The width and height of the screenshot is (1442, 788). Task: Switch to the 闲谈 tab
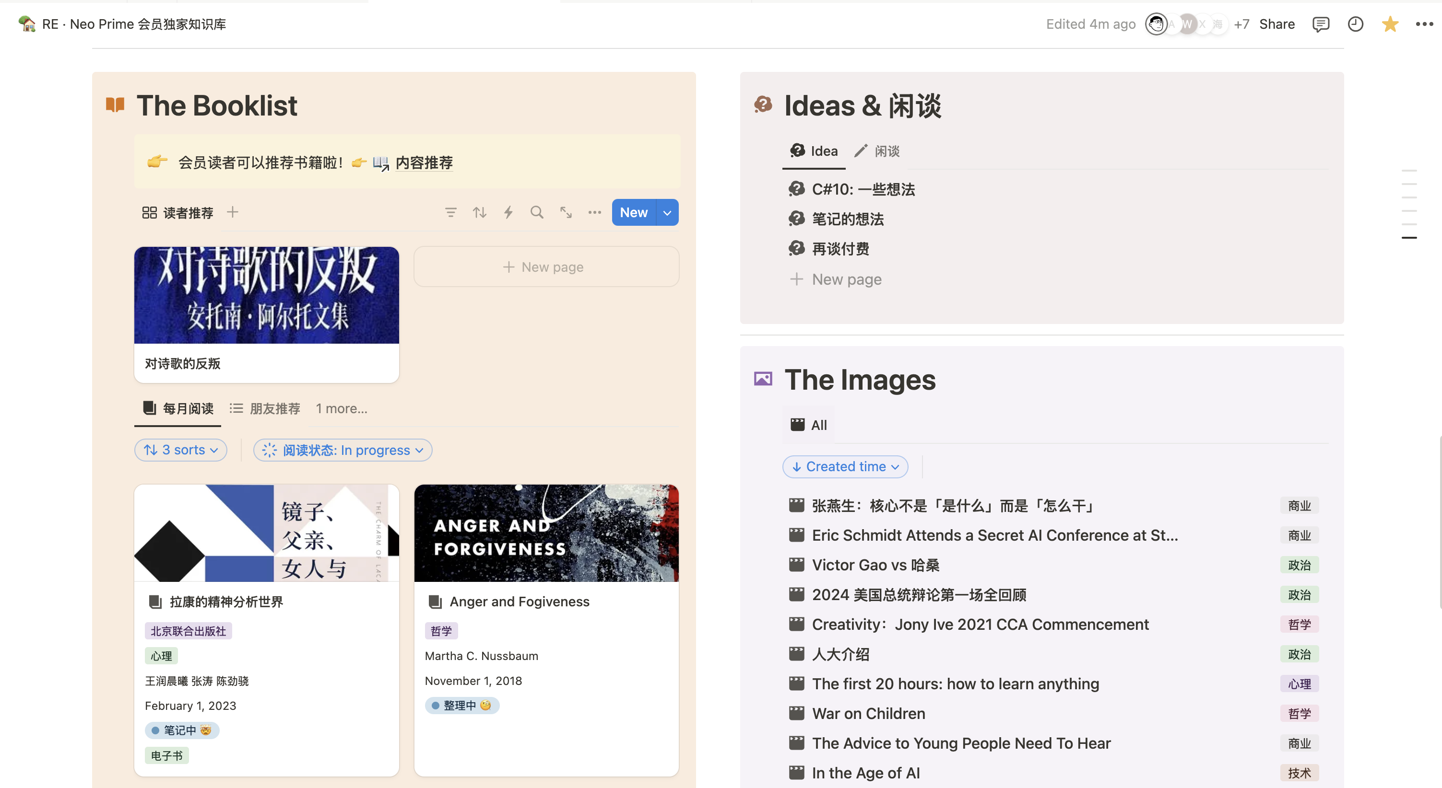tap(877, 151)
